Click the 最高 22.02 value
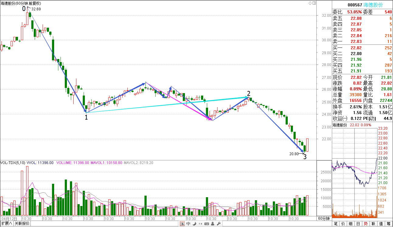 (x=387, y=83)
